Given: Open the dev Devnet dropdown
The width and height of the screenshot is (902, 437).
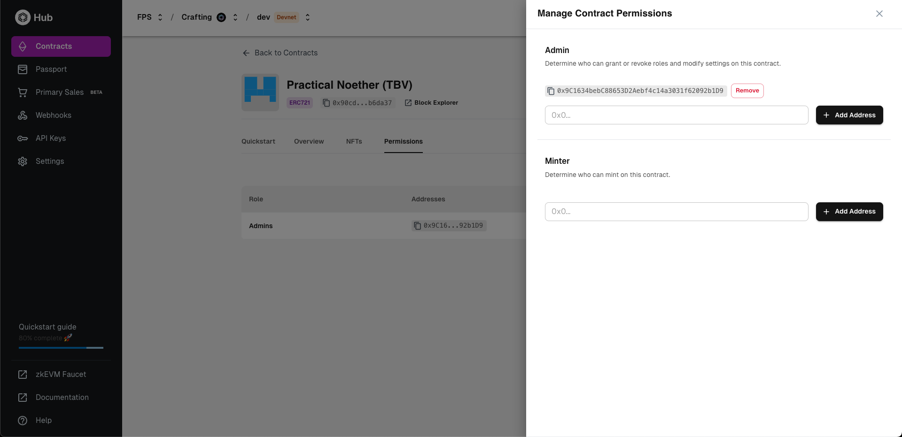Looking at the screenshot, I should coord(308,17).
